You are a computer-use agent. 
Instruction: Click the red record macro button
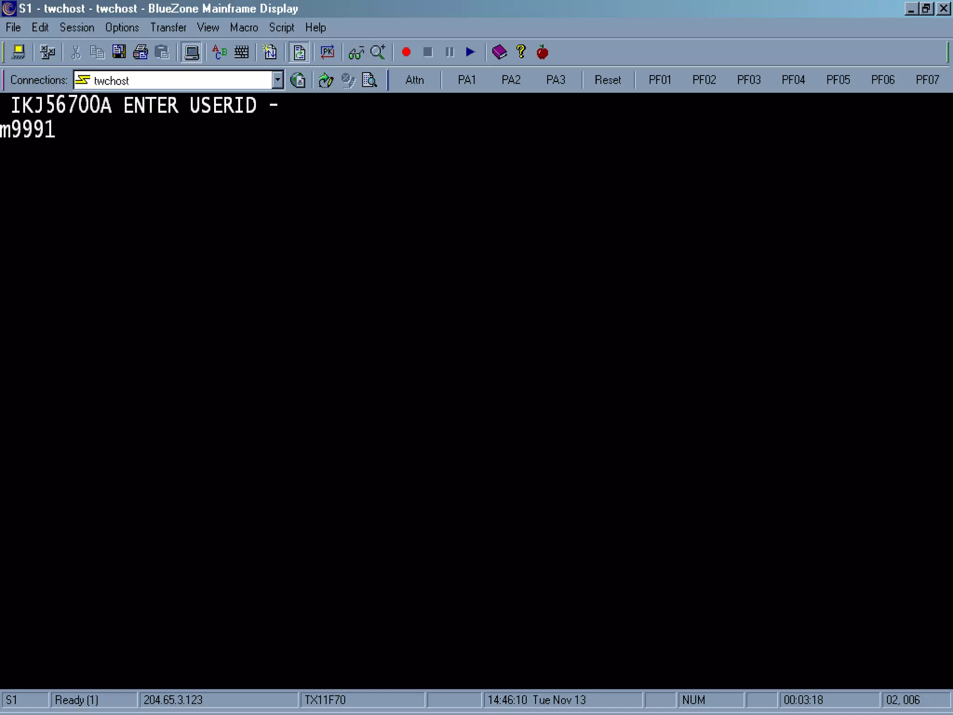point(406,52)
